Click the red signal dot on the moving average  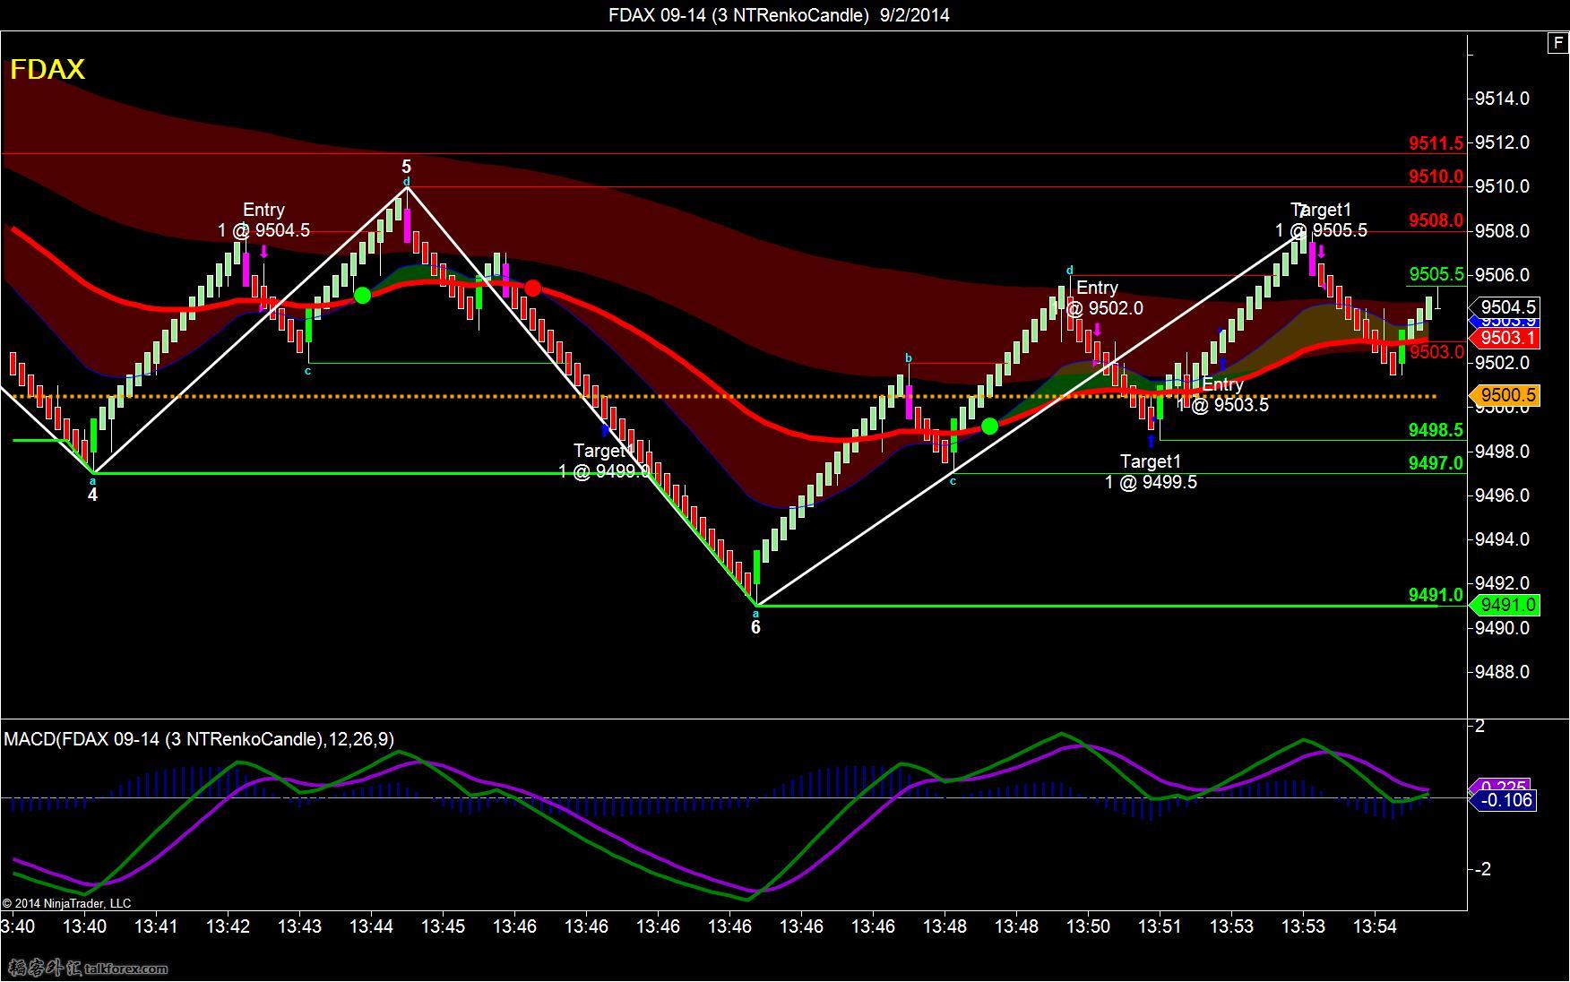tap(533, 288)
